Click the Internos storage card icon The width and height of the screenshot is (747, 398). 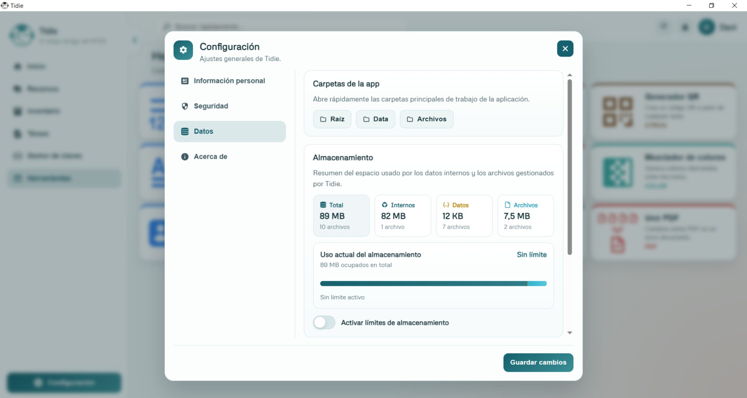click(x=385, y=205)
